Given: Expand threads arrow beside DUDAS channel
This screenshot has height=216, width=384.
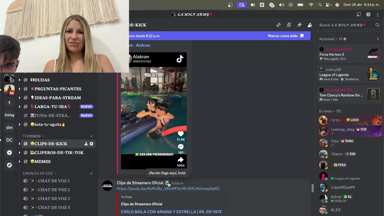Looking at the screenshot, I should (x=19, y=80).
